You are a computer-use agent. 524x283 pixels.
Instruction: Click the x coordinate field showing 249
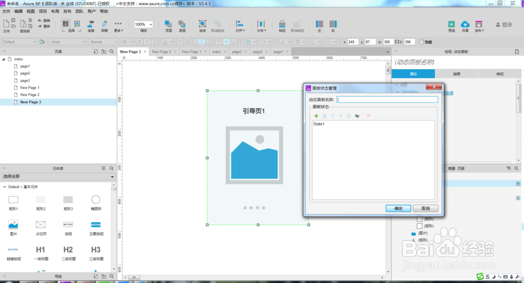click(x=353, y=42)
